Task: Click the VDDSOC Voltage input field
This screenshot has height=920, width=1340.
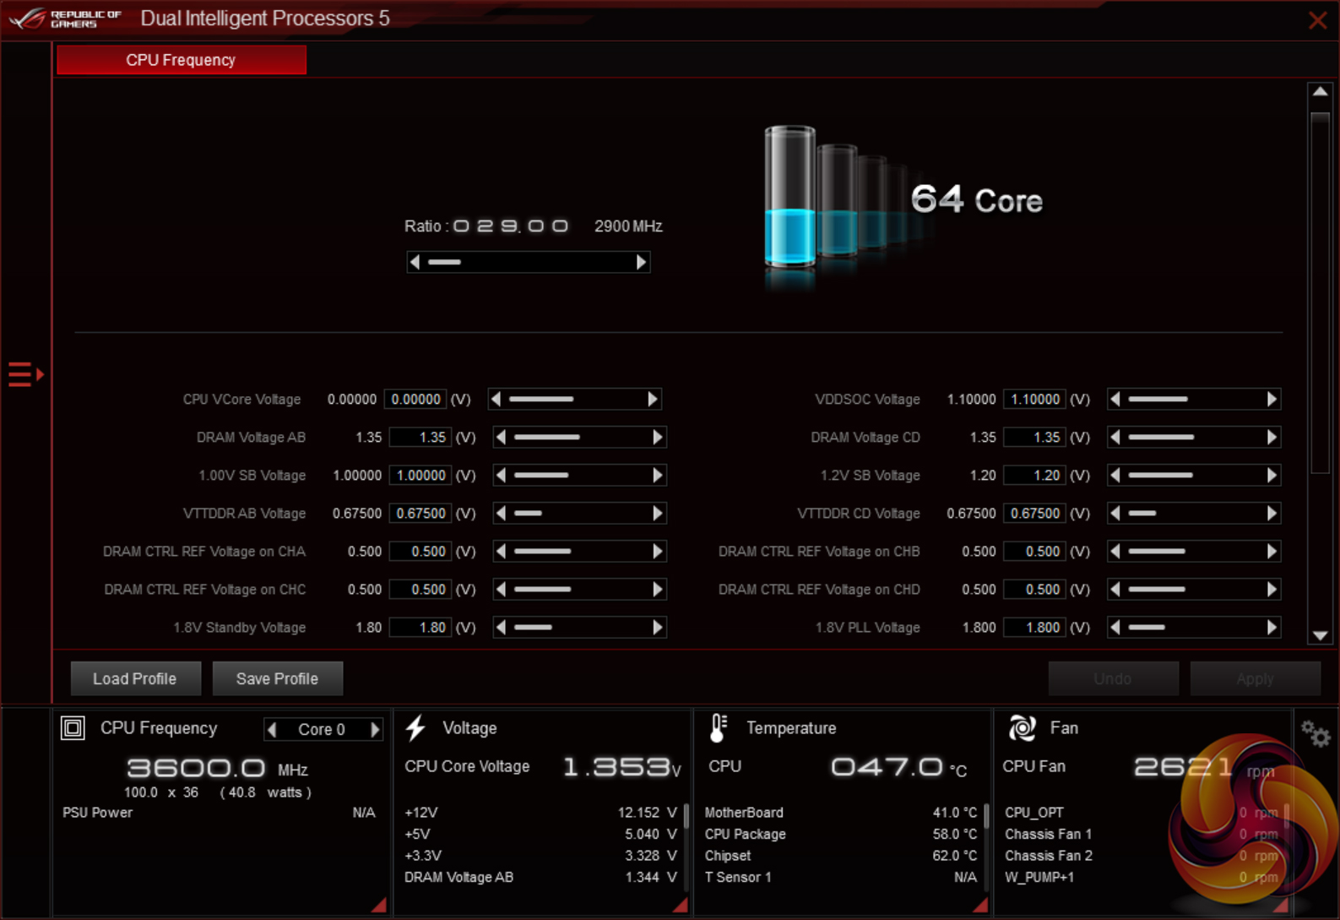Action: point(1034,399)
